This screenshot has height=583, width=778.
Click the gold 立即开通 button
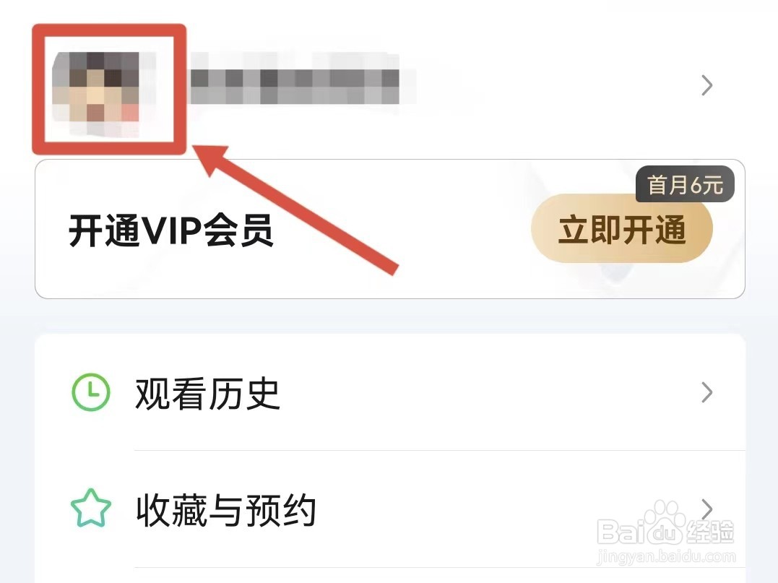[x=622, y=229]
